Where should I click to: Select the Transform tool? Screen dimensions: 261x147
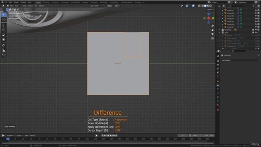(4, 40)
